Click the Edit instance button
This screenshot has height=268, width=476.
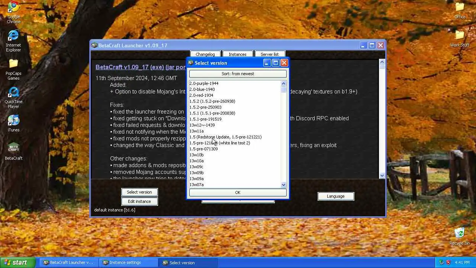pos(139,201)
